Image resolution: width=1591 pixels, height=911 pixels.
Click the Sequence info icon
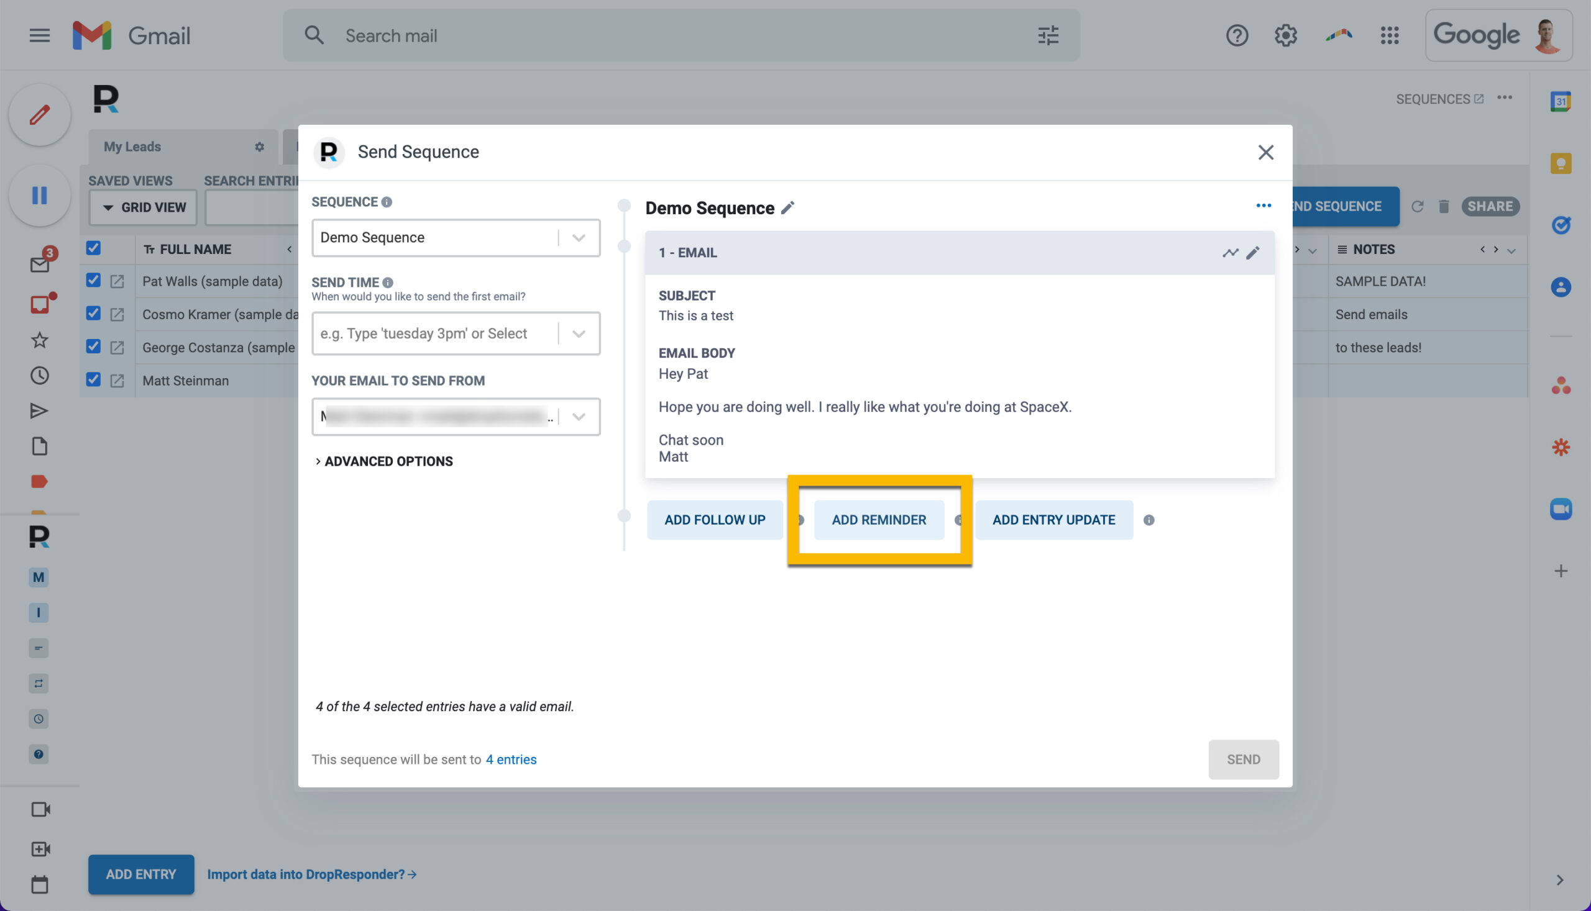point(387,202)
